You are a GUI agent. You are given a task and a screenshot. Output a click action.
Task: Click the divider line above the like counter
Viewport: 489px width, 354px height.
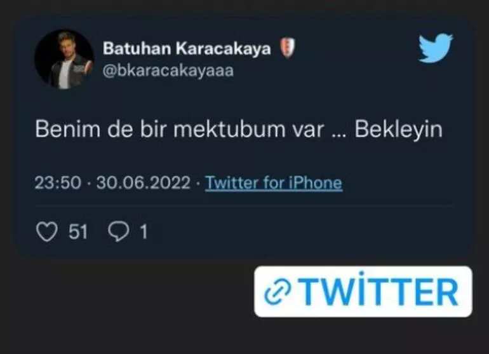[x=244, y=206]
